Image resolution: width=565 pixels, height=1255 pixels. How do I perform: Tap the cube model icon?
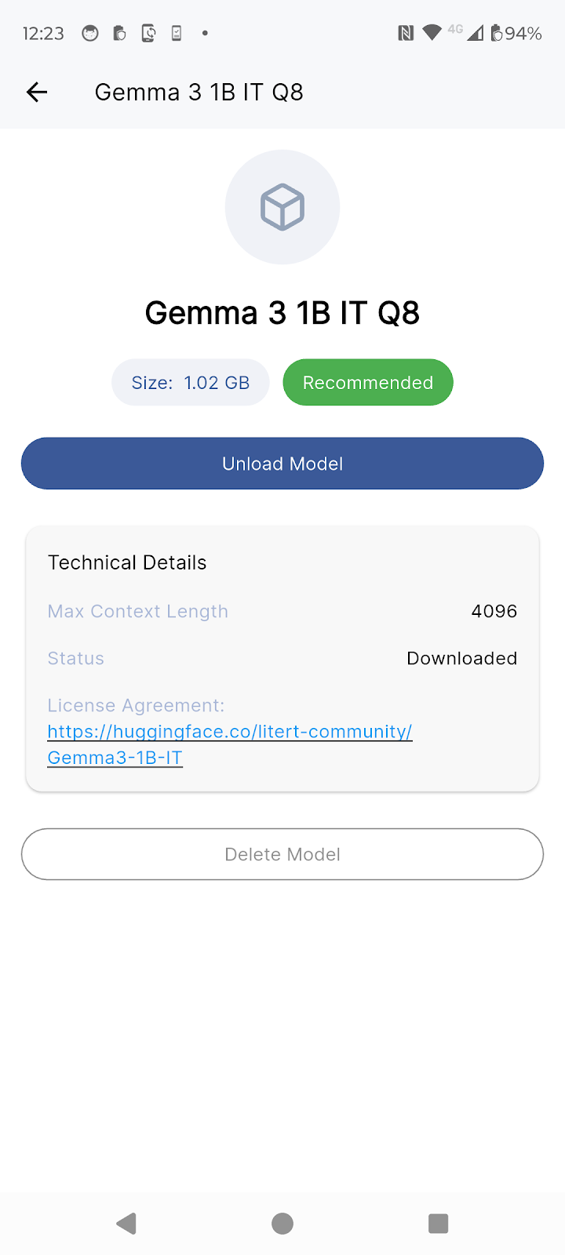(x=282, y=207)
